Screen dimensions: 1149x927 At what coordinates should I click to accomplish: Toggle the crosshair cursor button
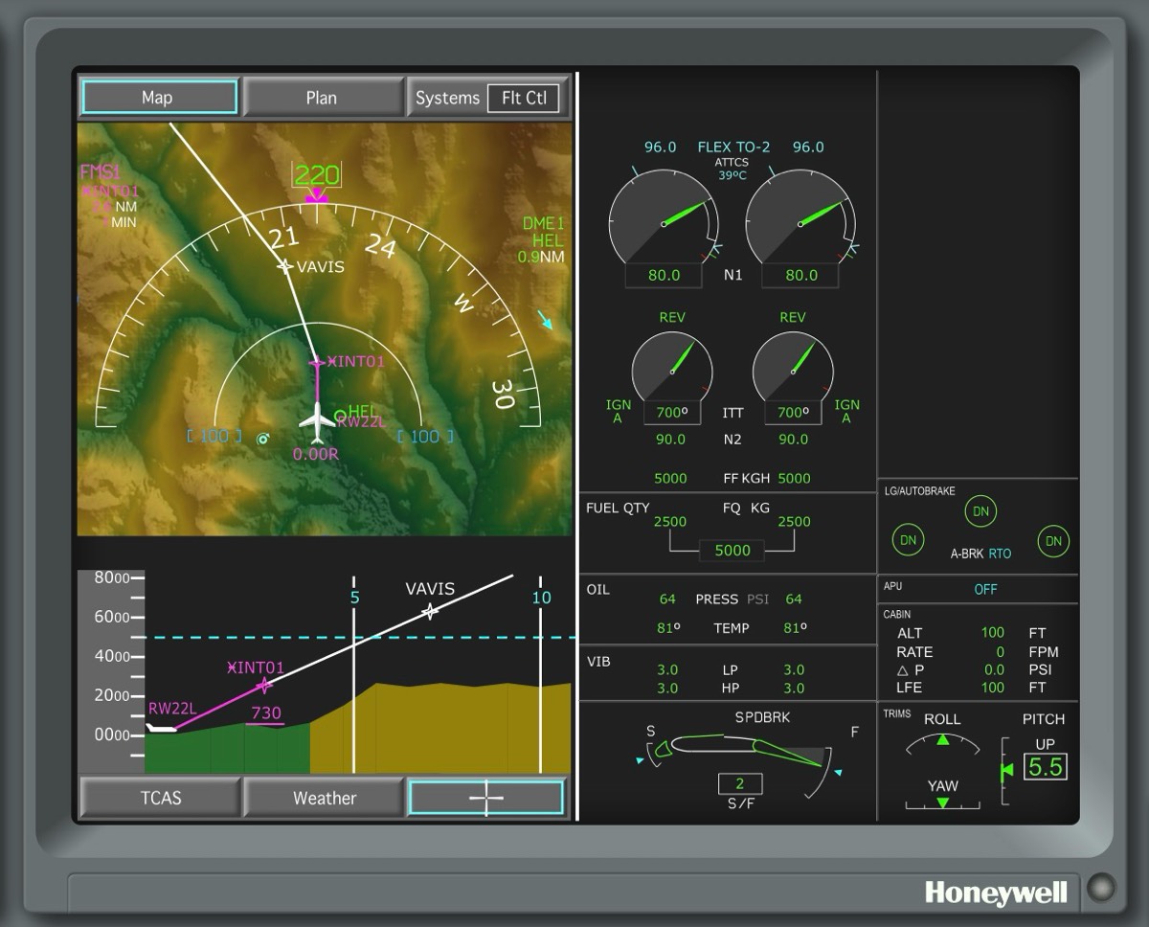click(485, 798)
